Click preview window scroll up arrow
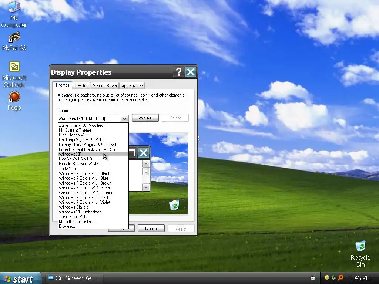 point(146,164)
